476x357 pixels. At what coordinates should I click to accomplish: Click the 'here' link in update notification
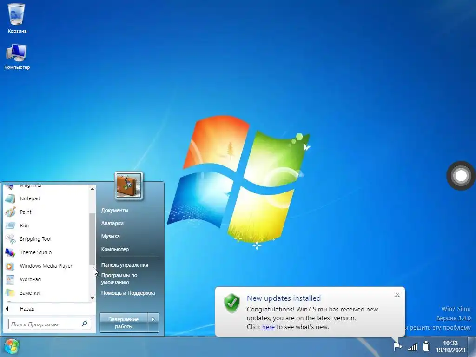[x=268, y=327]
